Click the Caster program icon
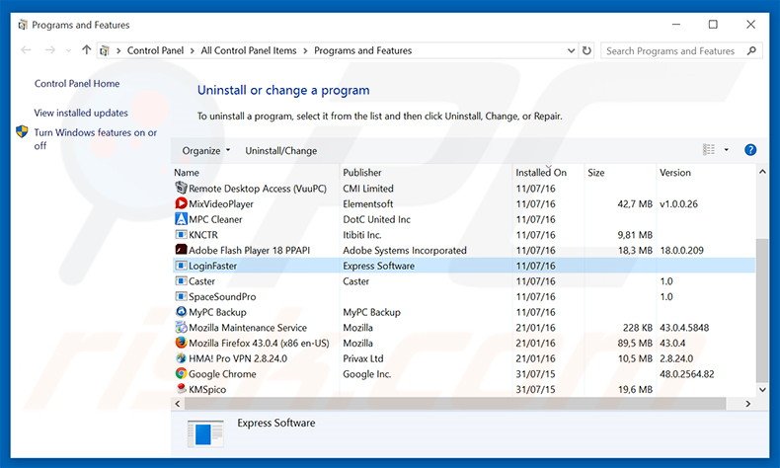 pos(181,280)
